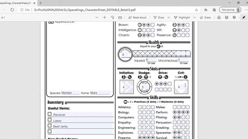Viewport: 248px width, 139px height.
Task: Click the Max Dodge value circle
Action: (144, 87)
